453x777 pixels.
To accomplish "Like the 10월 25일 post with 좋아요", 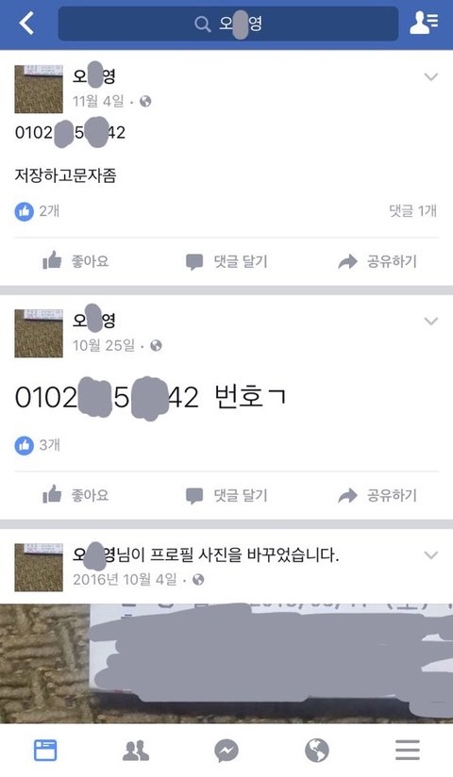I will [x=75, y=495].
